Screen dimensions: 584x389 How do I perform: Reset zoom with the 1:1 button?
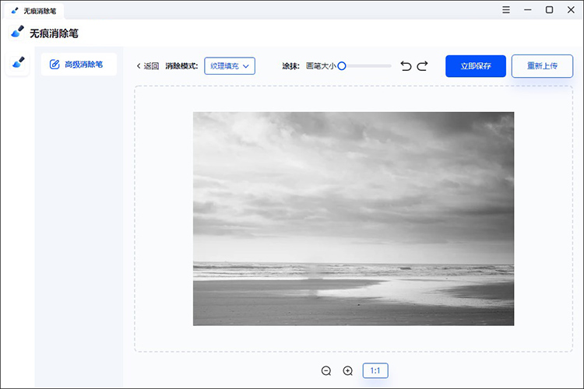click(x=375, y=371)
